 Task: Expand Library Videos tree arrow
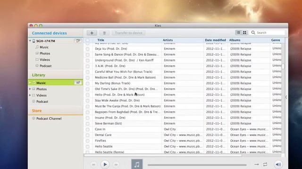click(30, 95)
